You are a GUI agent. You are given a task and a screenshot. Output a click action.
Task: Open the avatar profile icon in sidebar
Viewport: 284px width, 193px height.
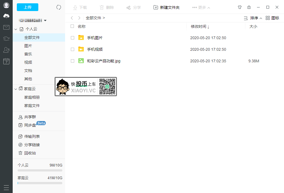tap(6, 5)
